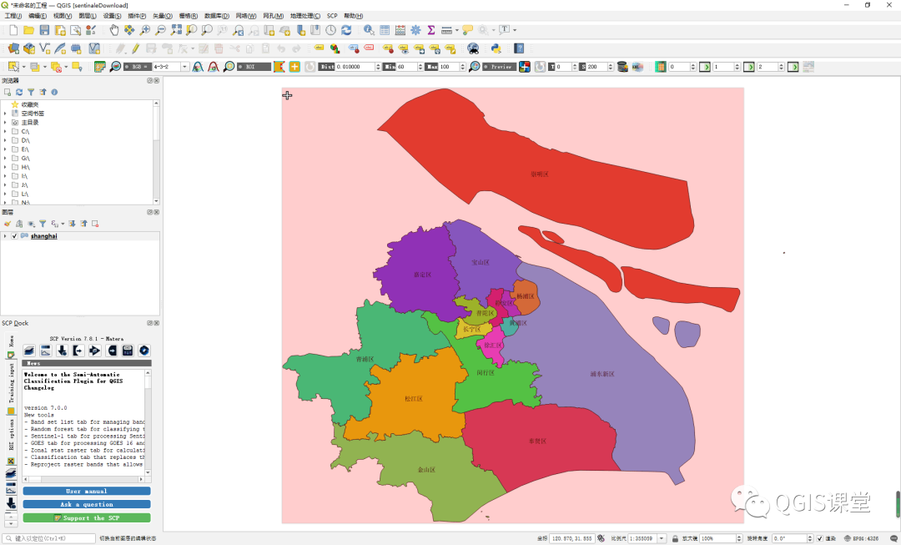
Task: Select the Zoom Out magnifier tool
Action: click(160, 30)
